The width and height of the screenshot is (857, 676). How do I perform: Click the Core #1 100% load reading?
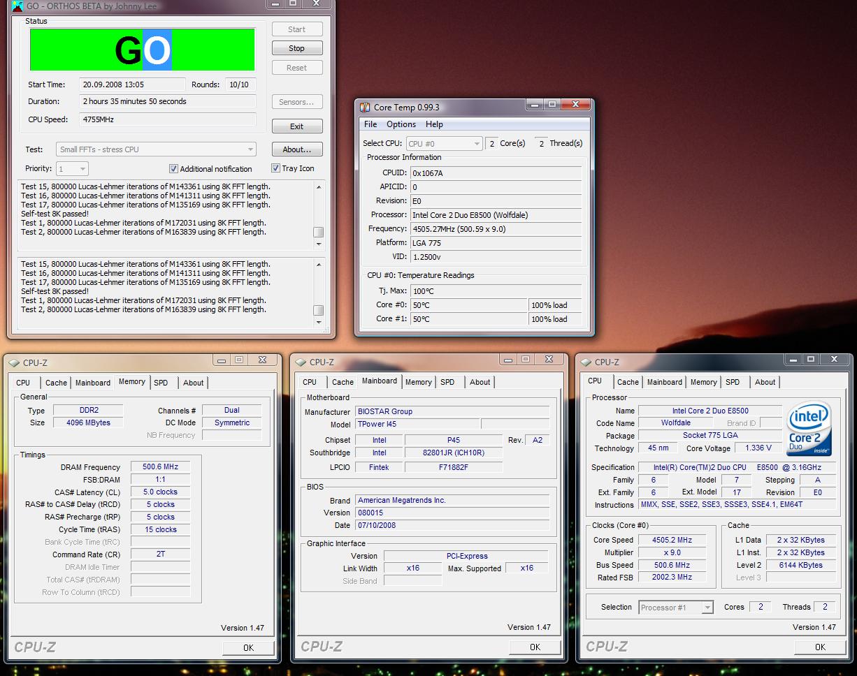coord(555,319)
